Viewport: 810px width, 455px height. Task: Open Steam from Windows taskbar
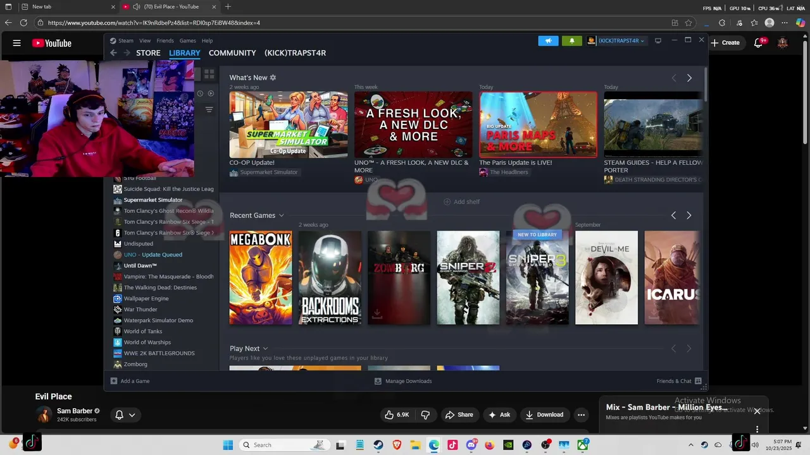click(378, 445)
